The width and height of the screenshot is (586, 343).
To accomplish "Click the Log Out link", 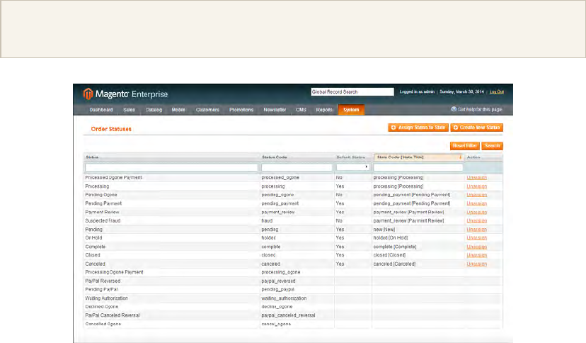I will click(x=497, y=91).
